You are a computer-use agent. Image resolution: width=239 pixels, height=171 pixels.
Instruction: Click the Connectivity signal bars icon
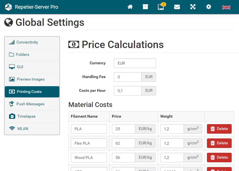tap(12, 42)
